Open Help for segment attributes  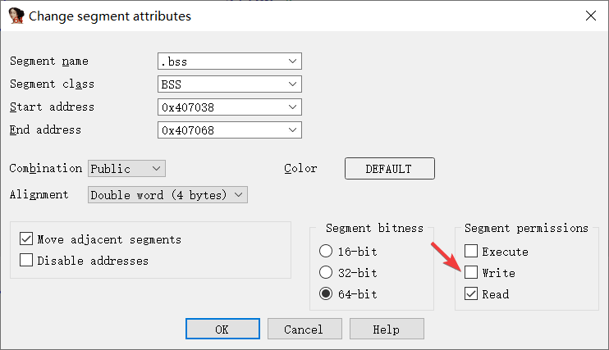(x=386, y=329)
